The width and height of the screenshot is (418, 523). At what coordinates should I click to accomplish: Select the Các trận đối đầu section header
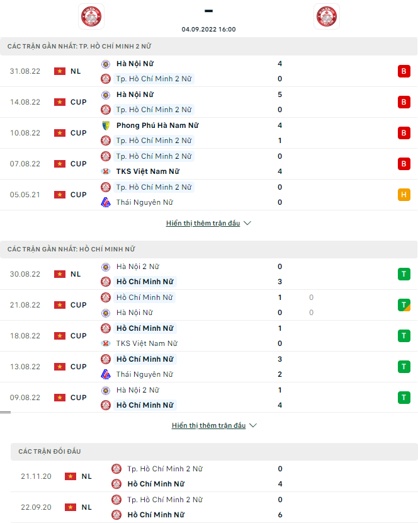tap(50, 451)
